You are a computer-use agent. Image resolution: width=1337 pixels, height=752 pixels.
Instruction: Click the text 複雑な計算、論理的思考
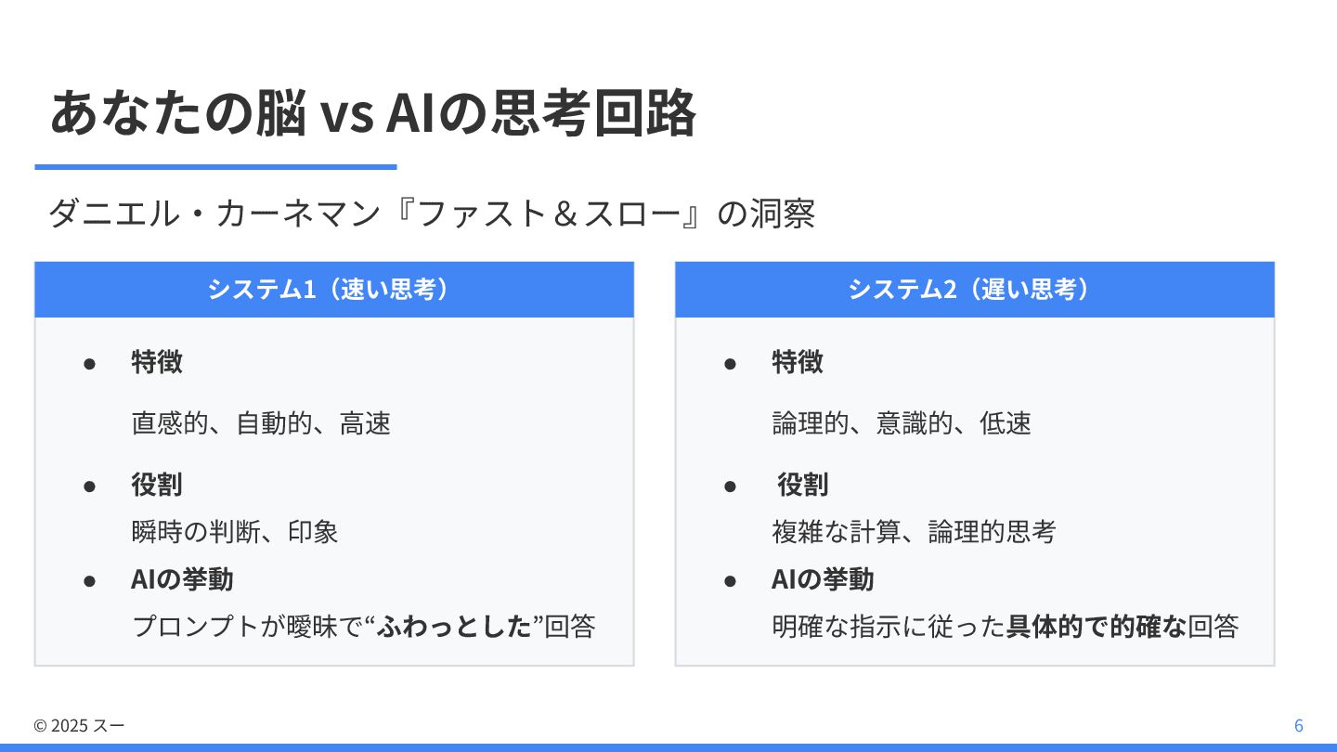click(915, 532)
